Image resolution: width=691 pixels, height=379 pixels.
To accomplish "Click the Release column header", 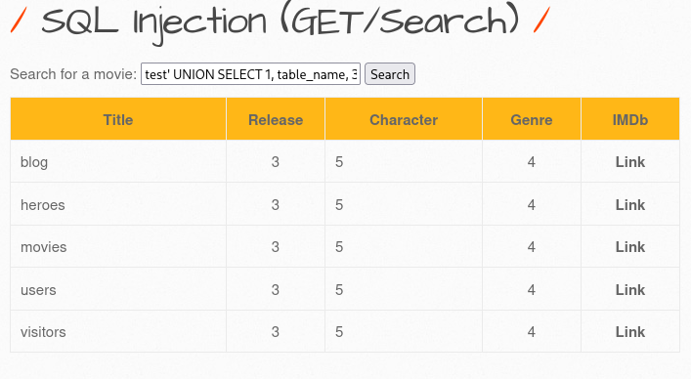I will click(276, 119).
